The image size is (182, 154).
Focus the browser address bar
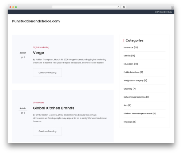[x=86, y=7]
